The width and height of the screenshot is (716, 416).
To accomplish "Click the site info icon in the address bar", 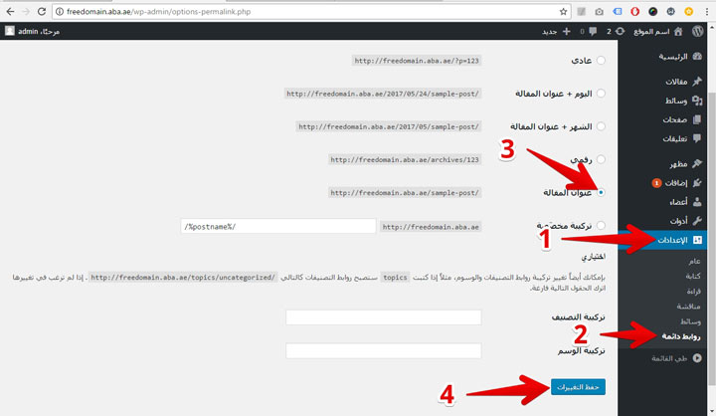I will coord(60,12).
